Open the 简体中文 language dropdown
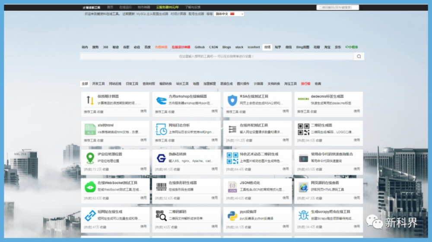The height and width of the screenshot is (242, 432). [x=229, y=14]
